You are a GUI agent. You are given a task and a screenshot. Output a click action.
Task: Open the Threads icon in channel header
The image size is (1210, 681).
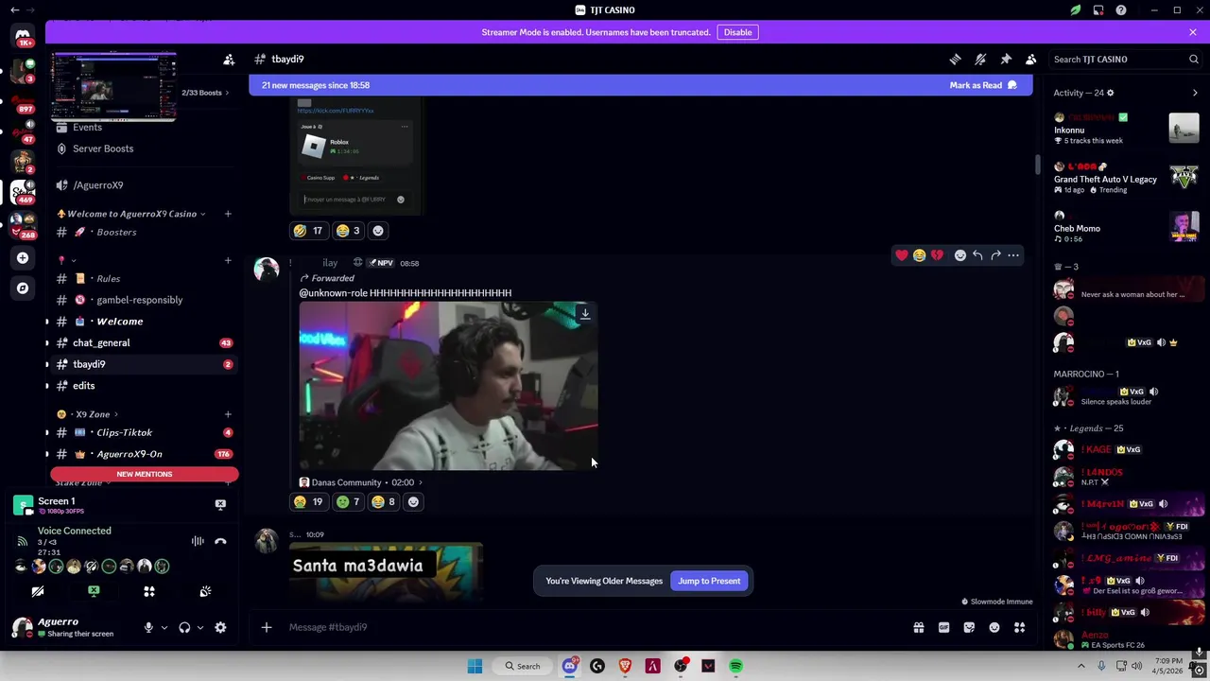955,60
